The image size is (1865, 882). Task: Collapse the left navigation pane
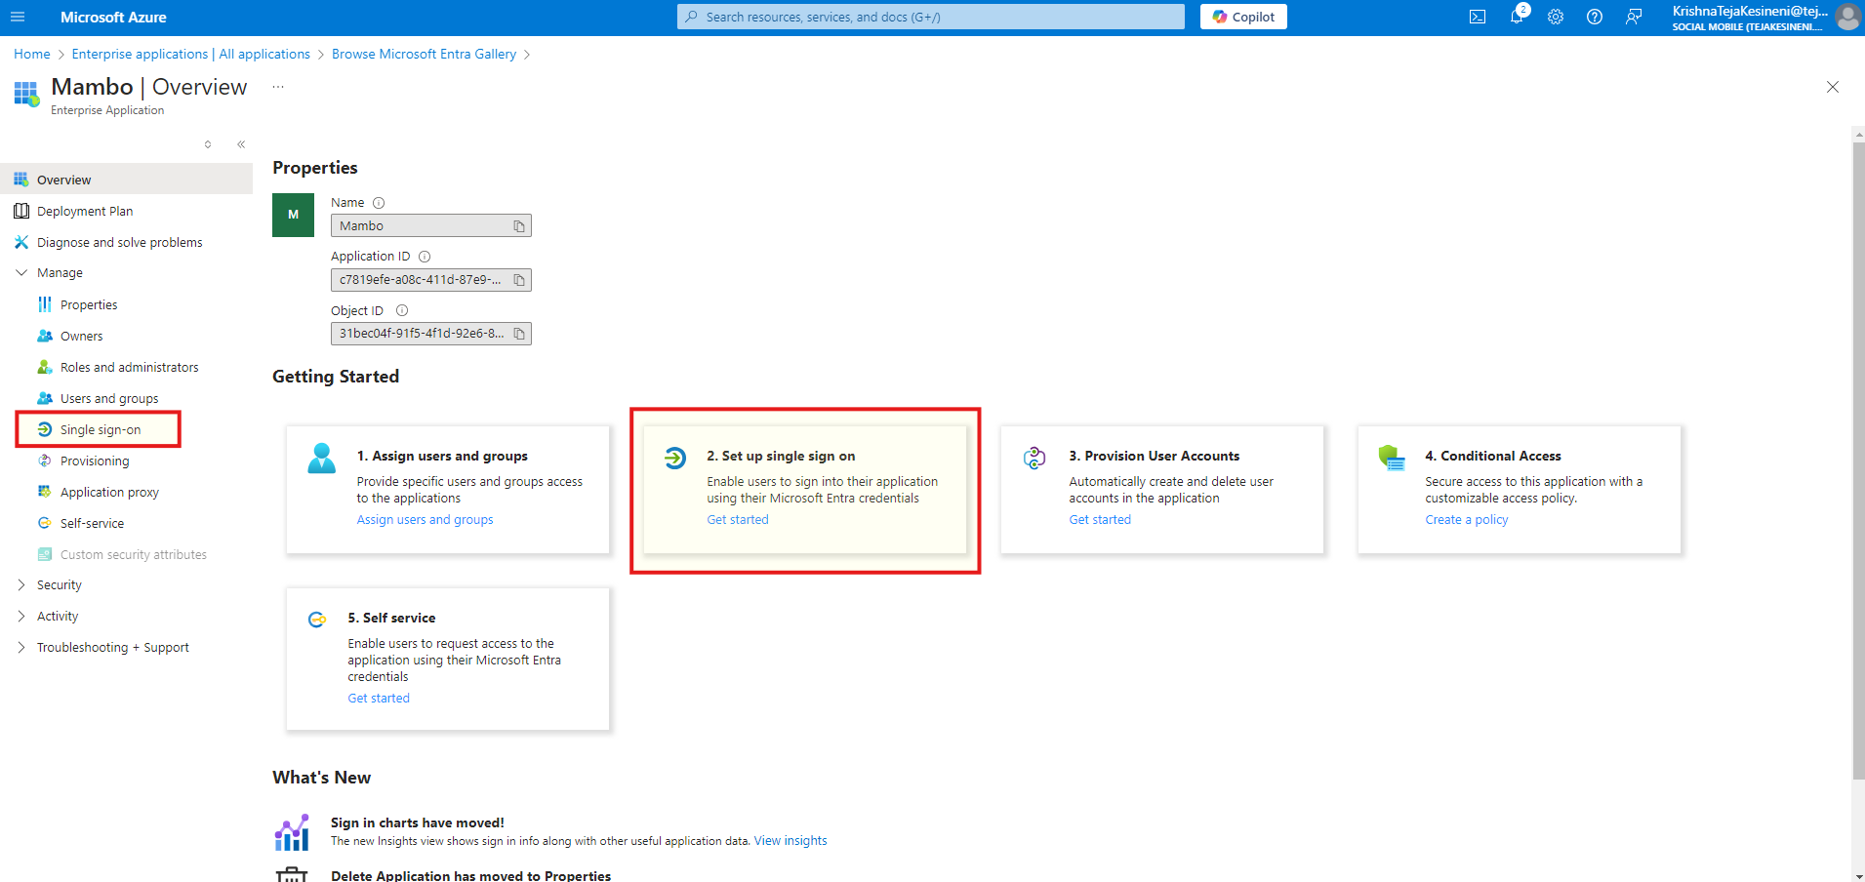(241, 144)
